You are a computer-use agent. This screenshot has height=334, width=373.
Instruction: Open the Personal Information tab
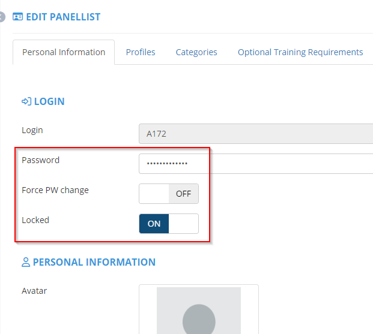click(x=64, y=52)
